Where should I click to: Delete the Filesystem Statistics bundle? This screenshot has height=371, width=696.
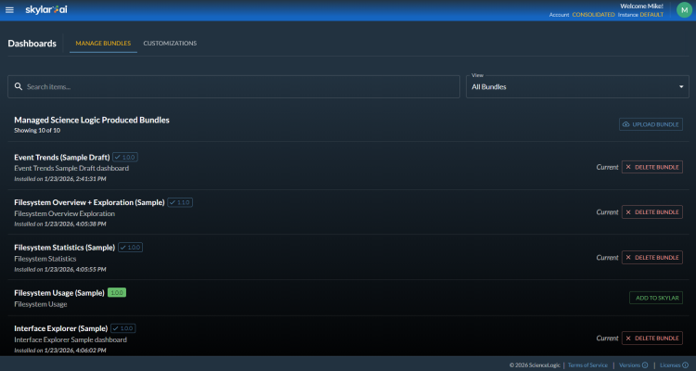[x=651, y=257]
